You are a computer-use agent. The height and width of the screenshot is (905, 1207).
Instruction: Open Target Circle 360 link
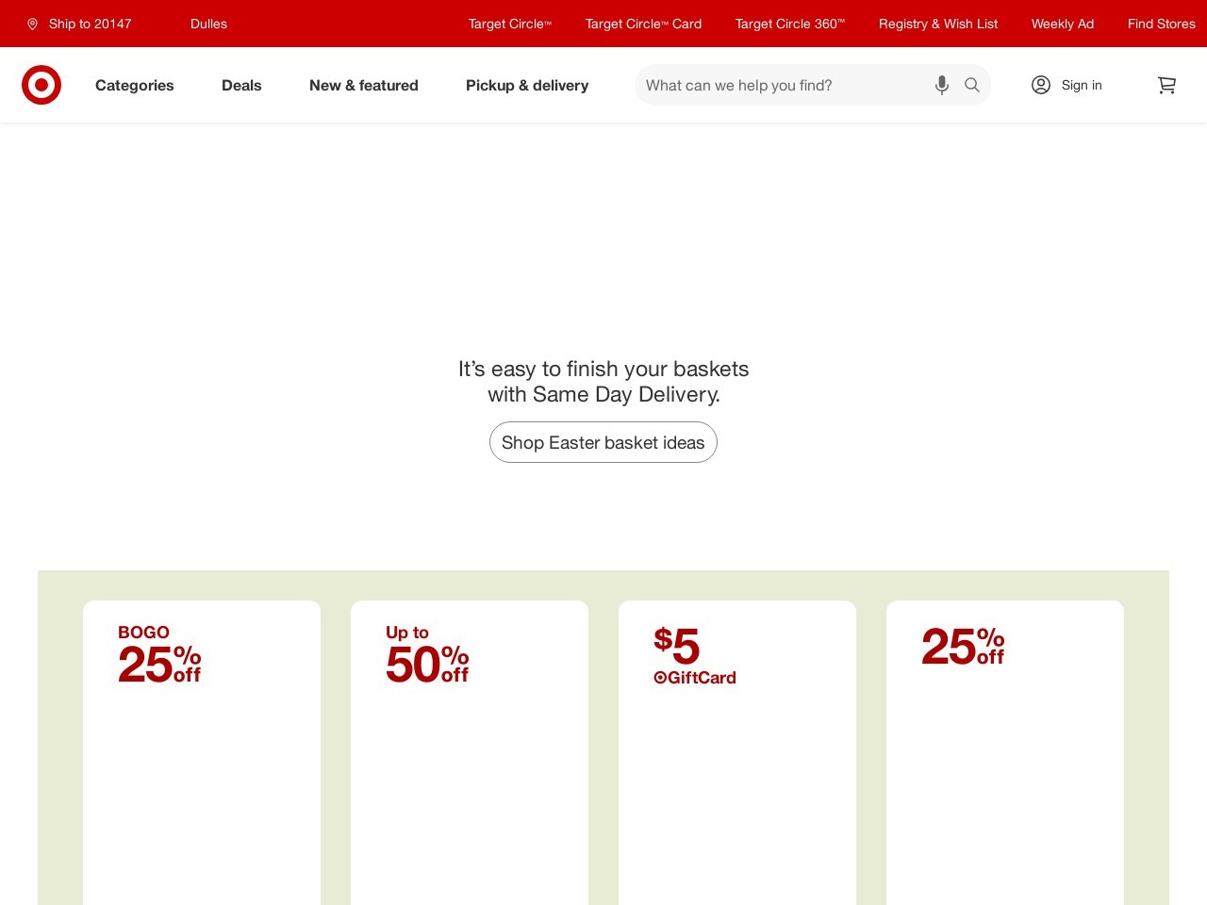pos(790,24)
